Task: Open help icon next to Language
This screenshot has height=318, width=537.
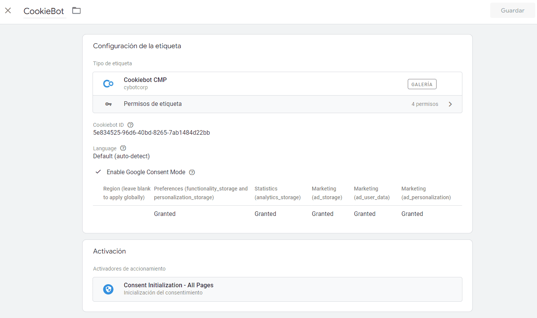Action: click(x=123, y=148)
